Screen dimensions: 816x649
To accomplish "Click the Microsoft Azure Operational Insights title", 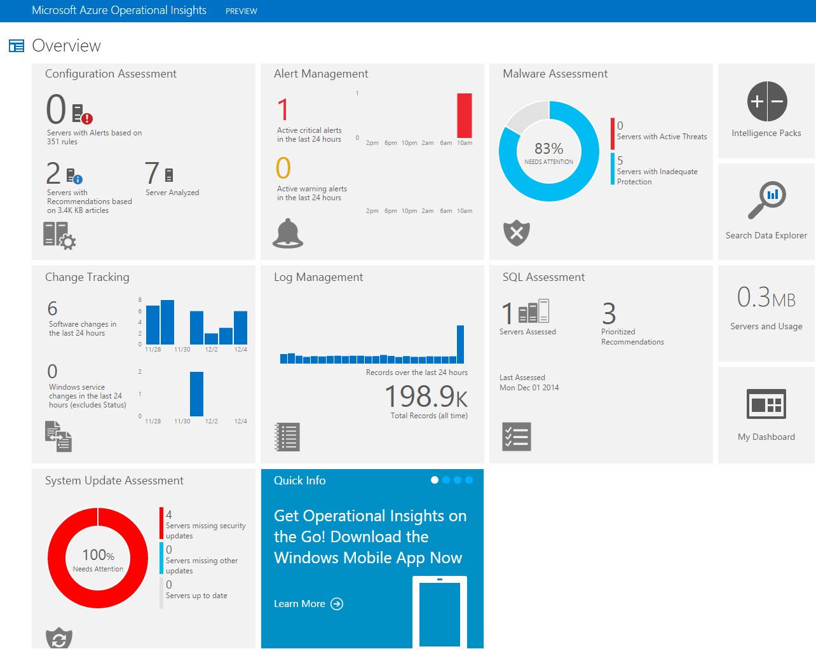I will click(119, 11).
